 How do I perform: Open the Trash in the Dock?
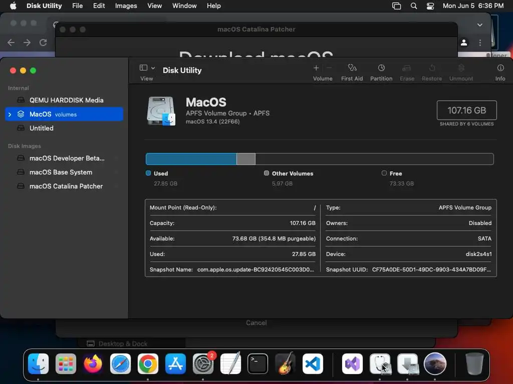coord(474,363)
